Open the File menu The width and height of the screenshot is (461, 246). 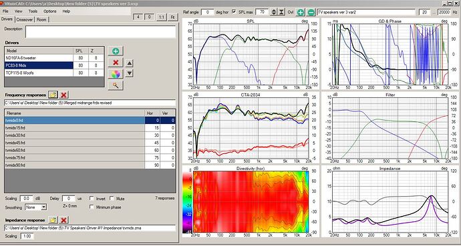tap(5, 11)
